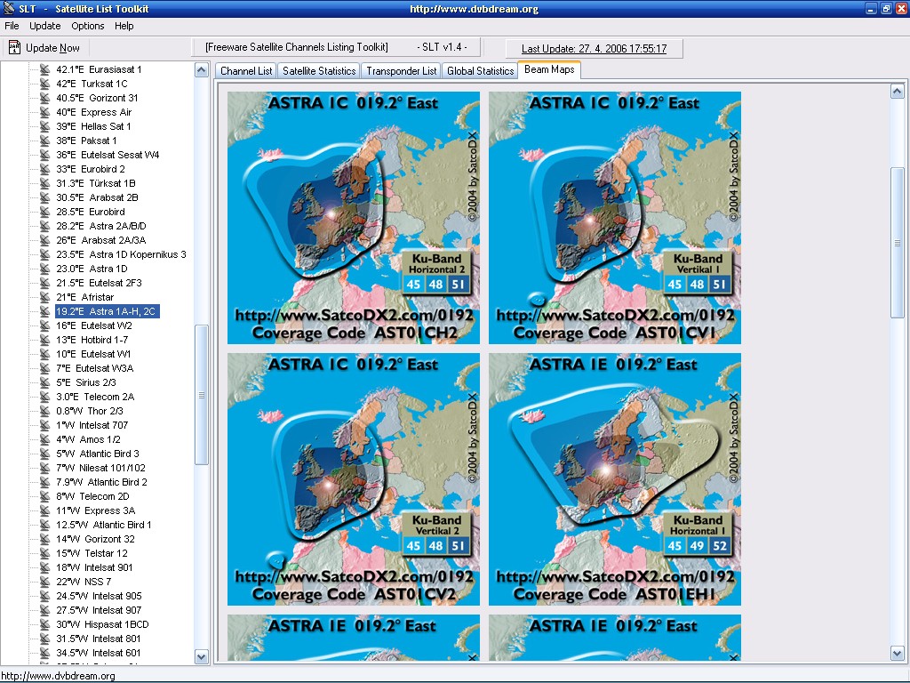Click the Last Update timestamp link

(594, 49)
